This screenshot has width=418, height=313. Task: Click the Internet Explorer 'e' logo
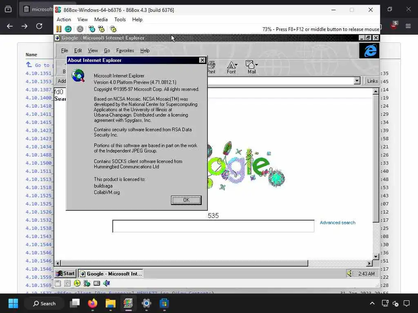369,51
